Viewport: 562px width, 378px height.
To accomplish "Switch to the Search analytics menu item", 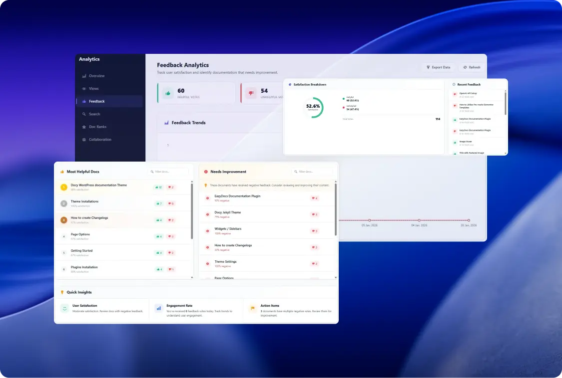I will [x=94, y=114].
